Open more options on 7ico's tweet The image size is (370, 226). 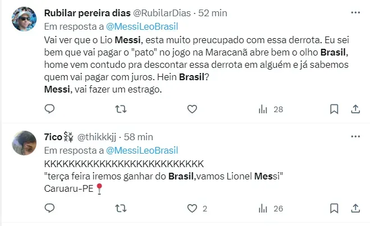[355, 136]
